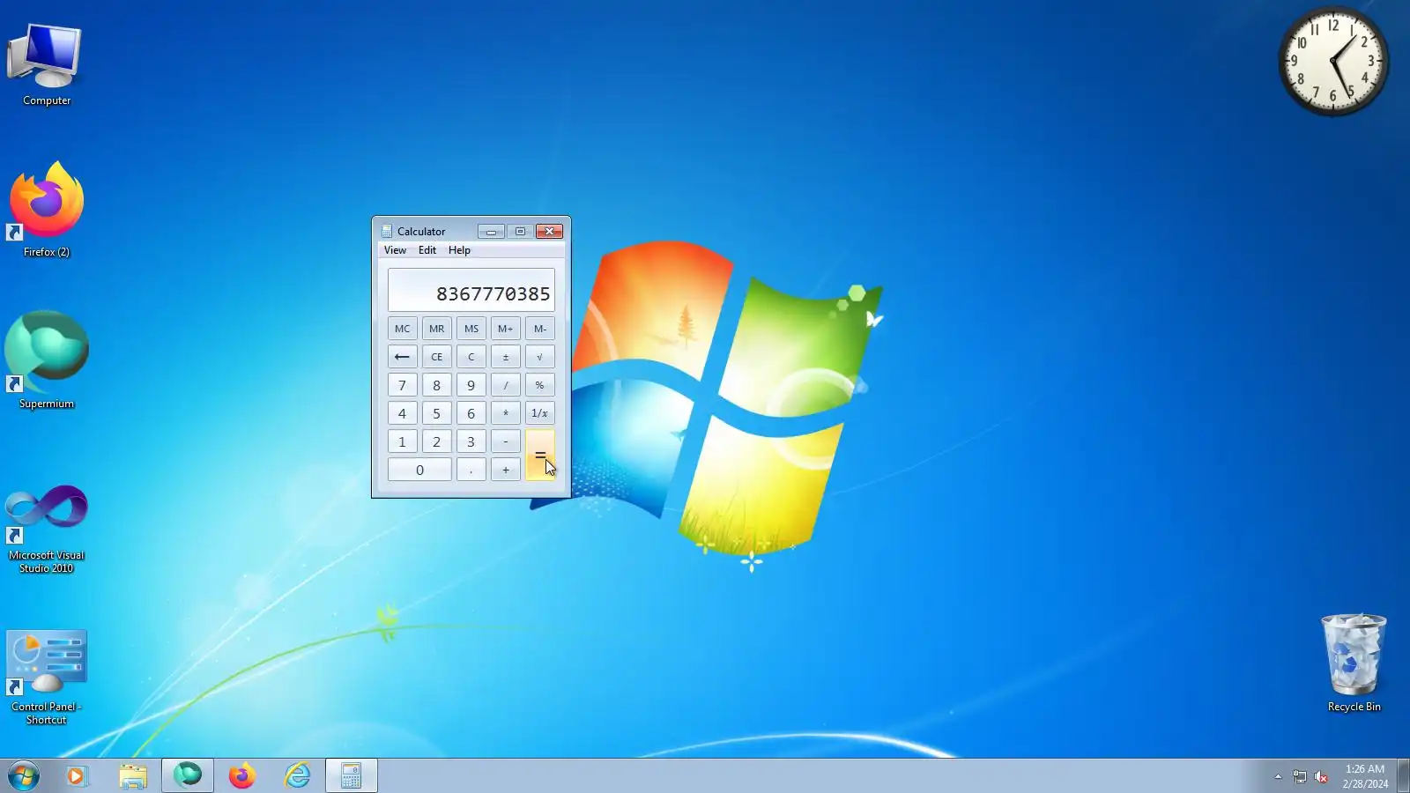Minimize the Calculator window

(x=491, y=232)
